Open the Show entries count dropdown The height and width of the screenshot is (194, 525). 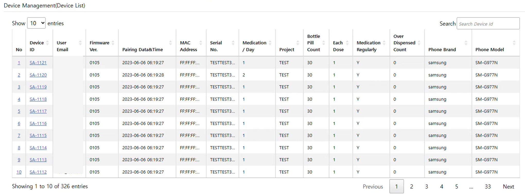coord(36,23)
